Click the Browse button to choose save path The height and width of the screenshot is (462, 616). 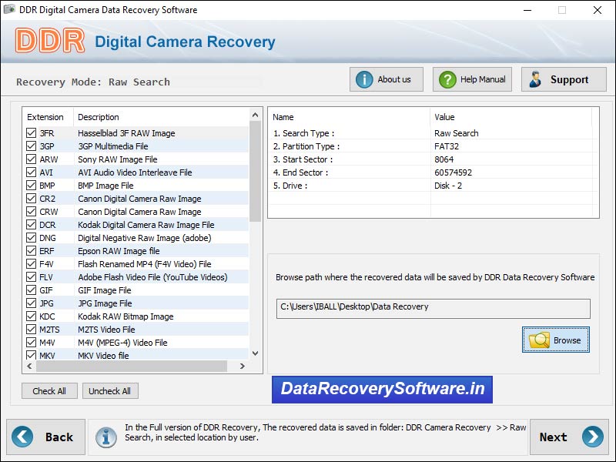[x=555, y=340]
